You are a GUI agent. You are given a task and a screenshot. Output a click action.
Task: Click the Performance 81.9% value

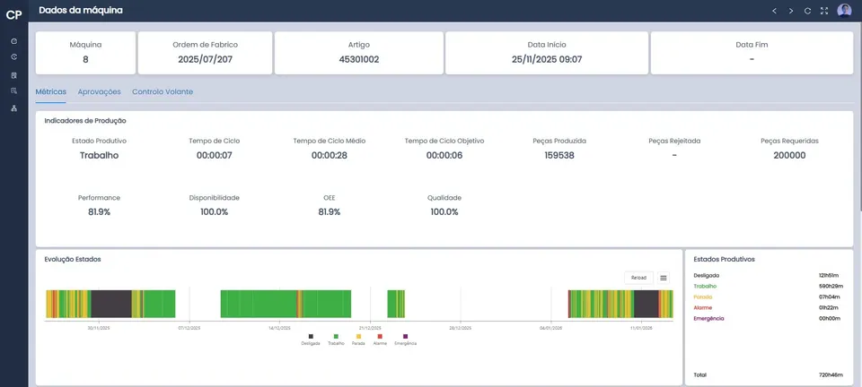tap(99, 211)
